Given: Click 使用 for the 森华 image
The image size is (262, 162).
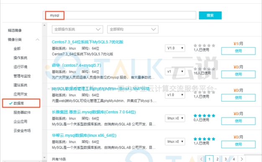Looking at the screenshot, I should coord(238,74).
